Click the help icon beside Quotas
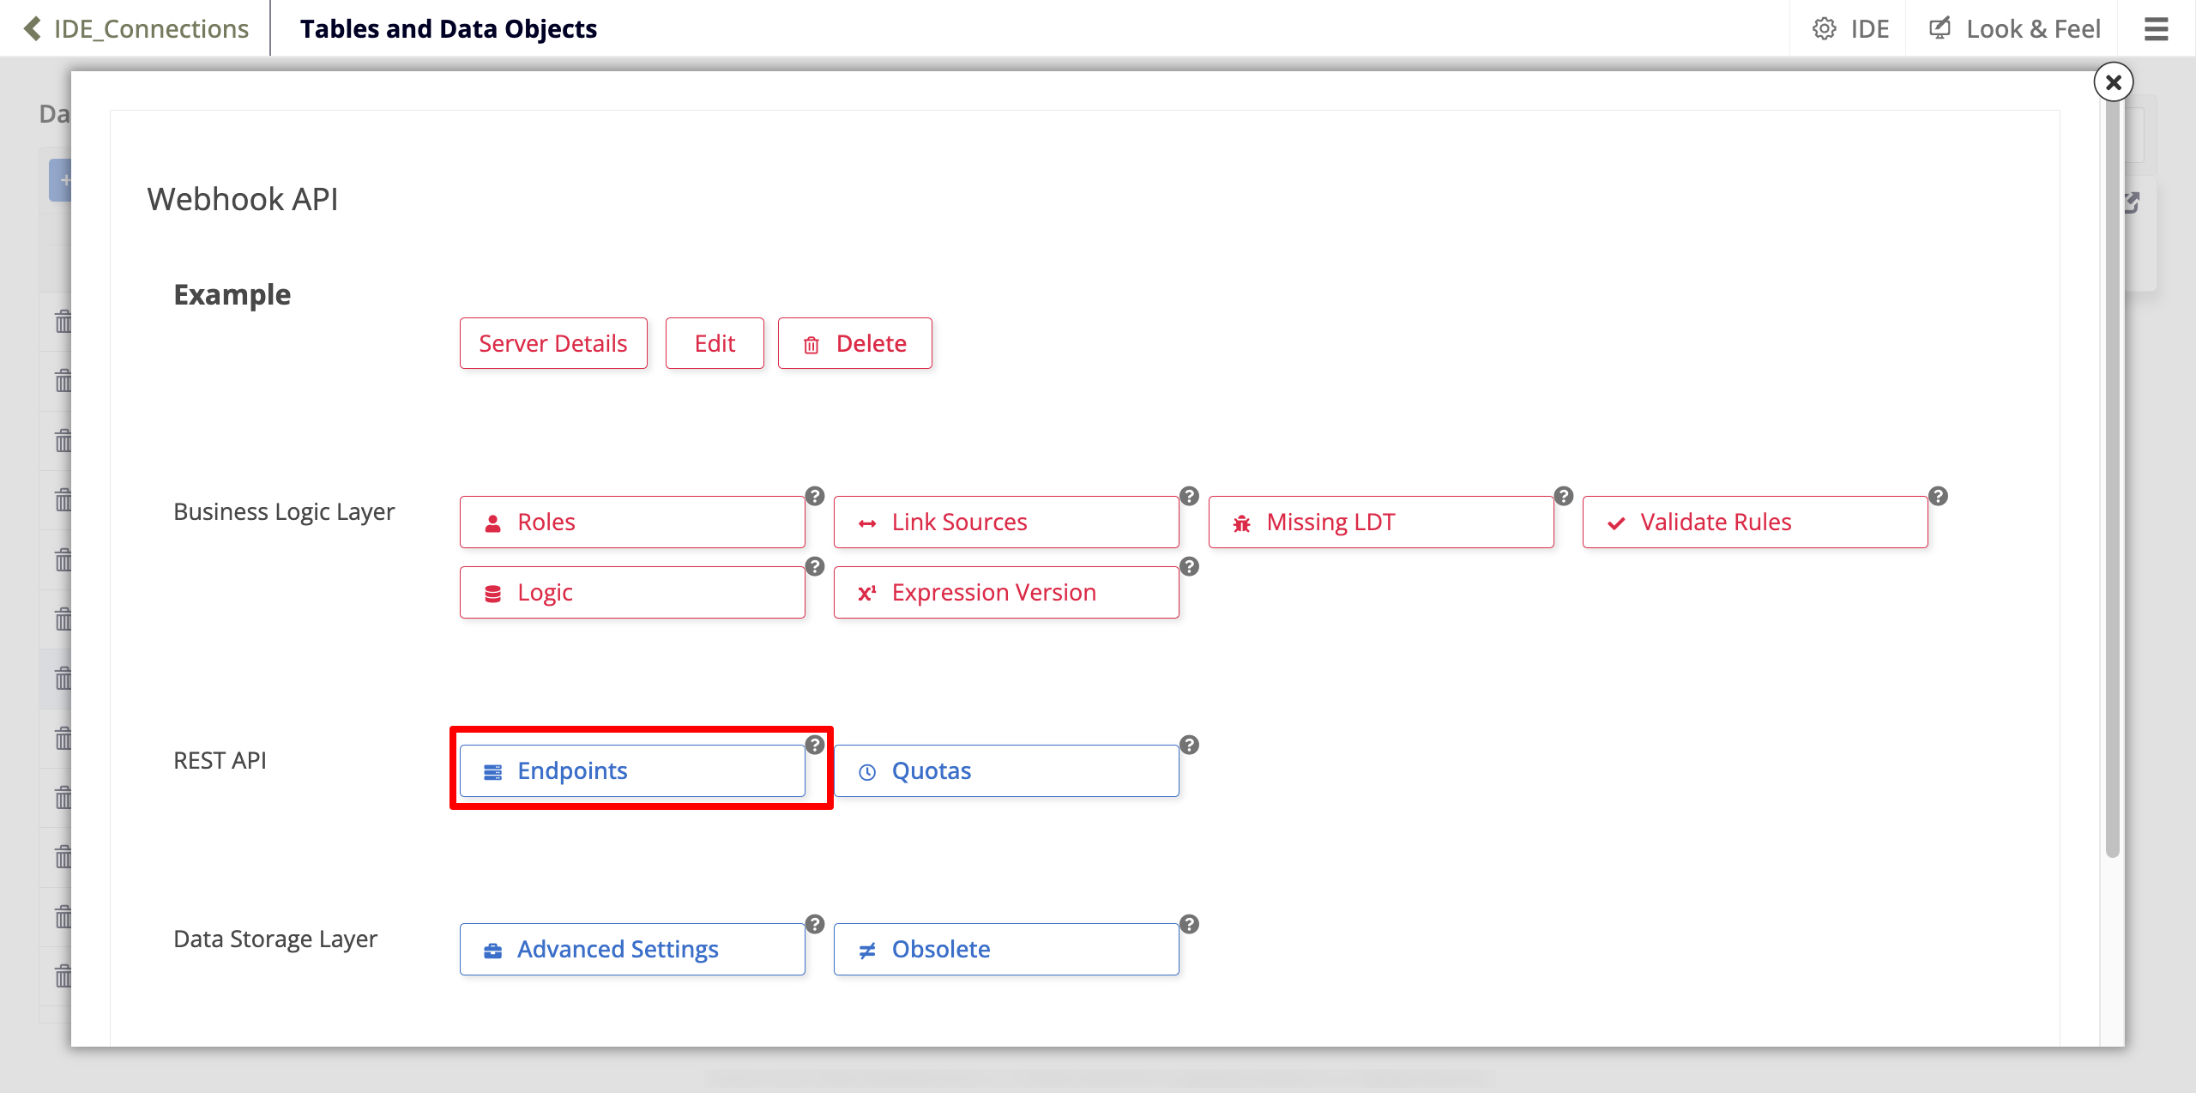 1189,745
